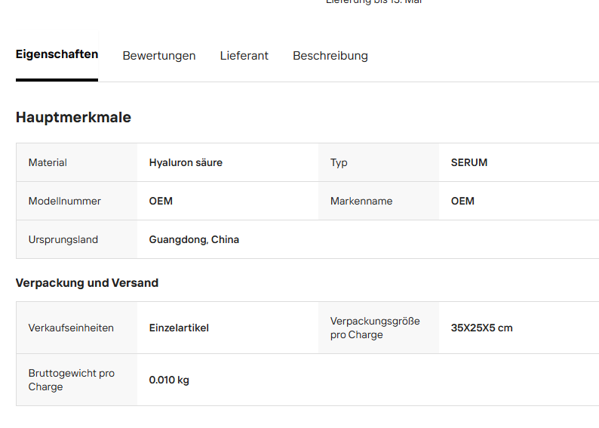Click Guangdong, China origin value
Image resolution: width=599 pixels, height=428 pixels.
click(x=194, y=239)
